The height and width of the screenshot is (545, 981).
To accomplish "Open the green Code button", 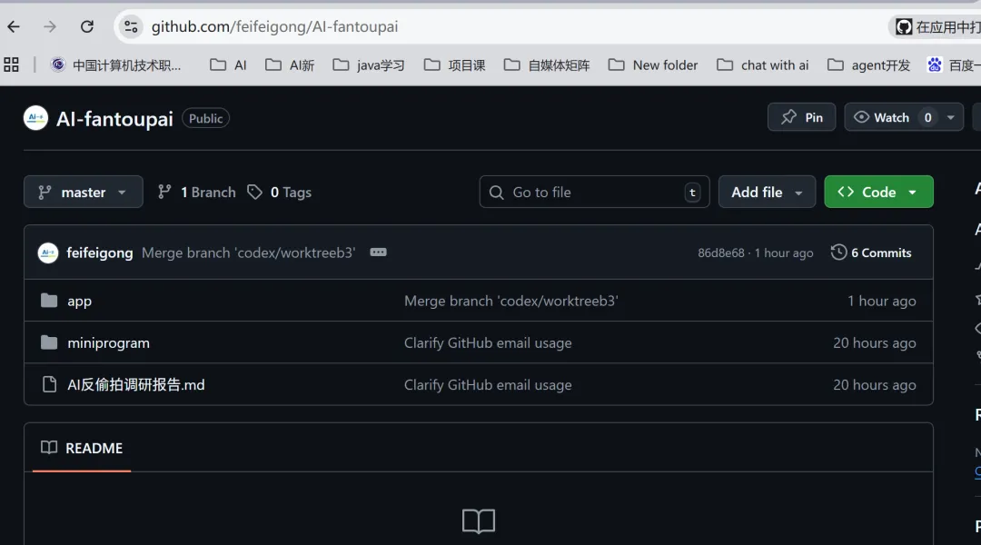I will [878, 192].
